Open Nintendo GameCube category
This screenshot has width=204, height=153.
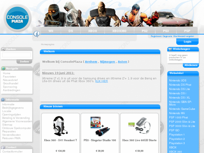pos(182,109)
